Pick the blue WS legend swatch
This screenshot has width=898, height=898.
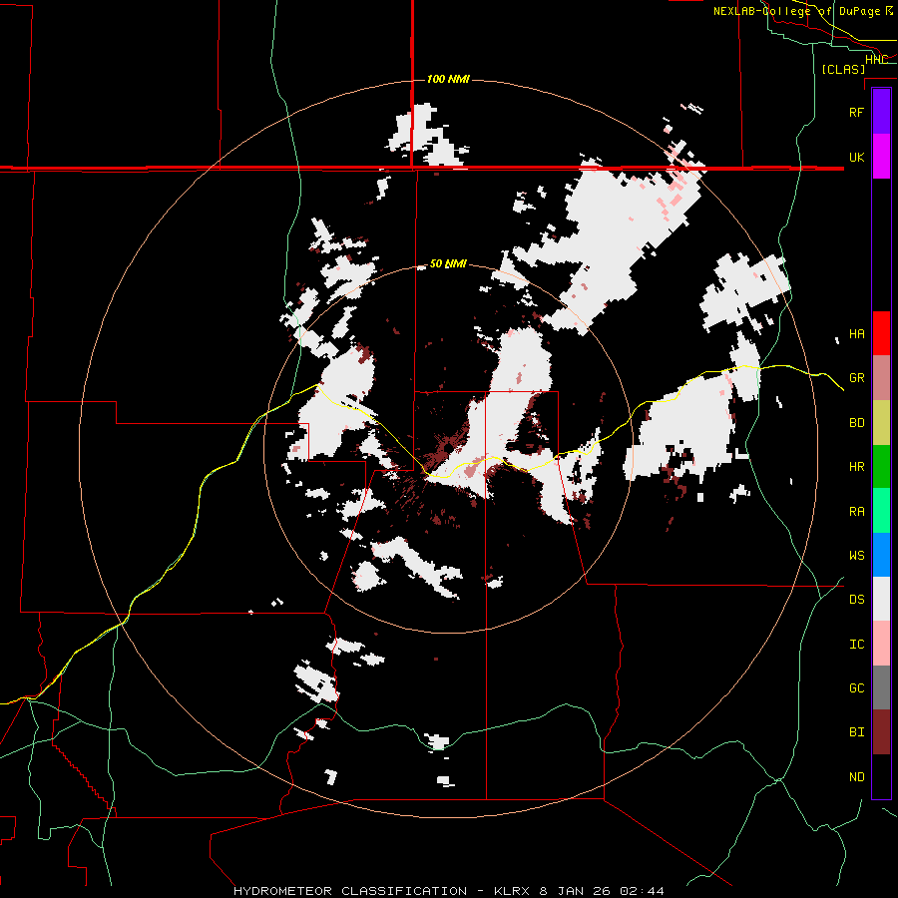[881, 555]
